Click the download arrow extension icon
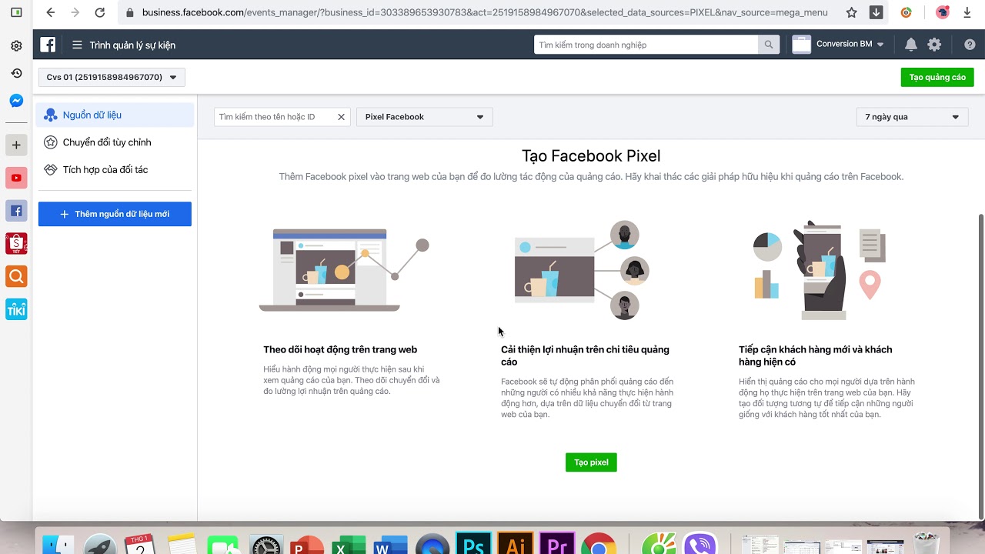Image resolution: width=985 pixels, height=554 pixels. (x=876, y=12)
